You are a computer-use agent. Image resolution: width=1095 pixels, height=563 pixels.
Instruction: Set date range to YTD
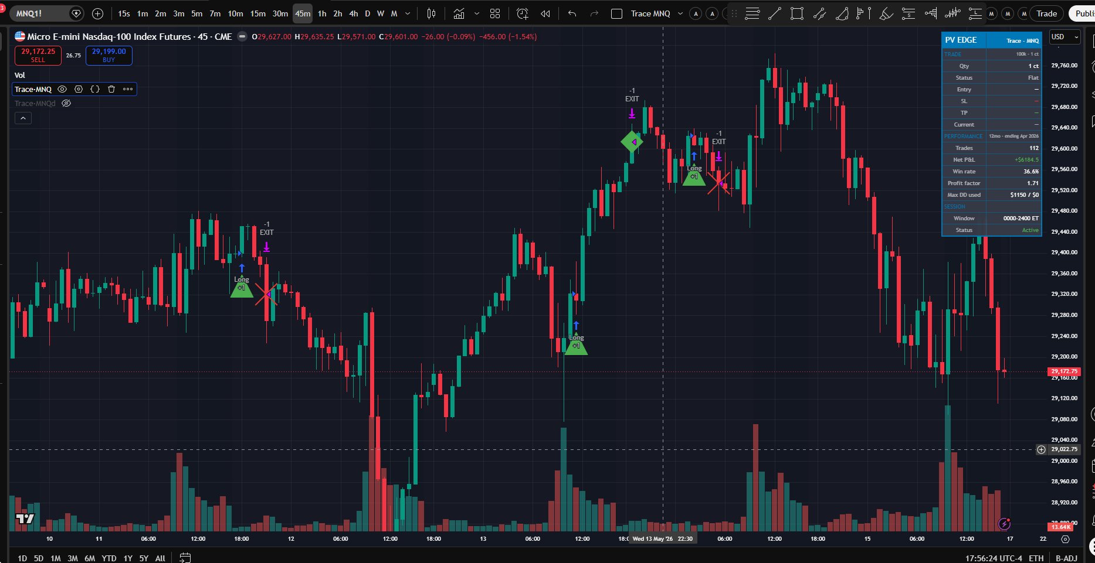(109, 558)
